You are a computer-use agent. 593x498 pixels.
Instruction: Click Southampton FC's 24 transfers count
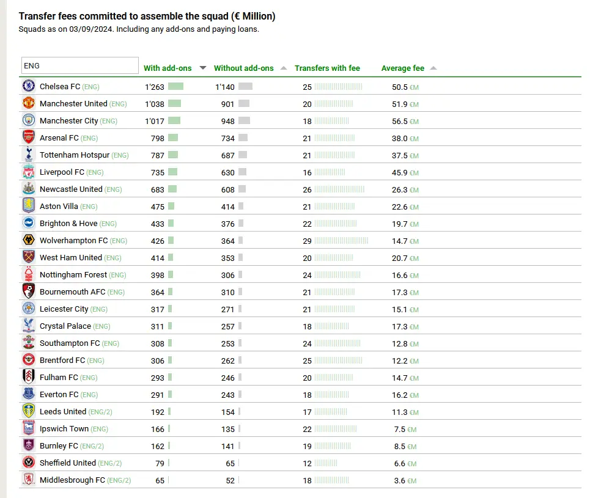pyautogui.click(x=307, y=344)
